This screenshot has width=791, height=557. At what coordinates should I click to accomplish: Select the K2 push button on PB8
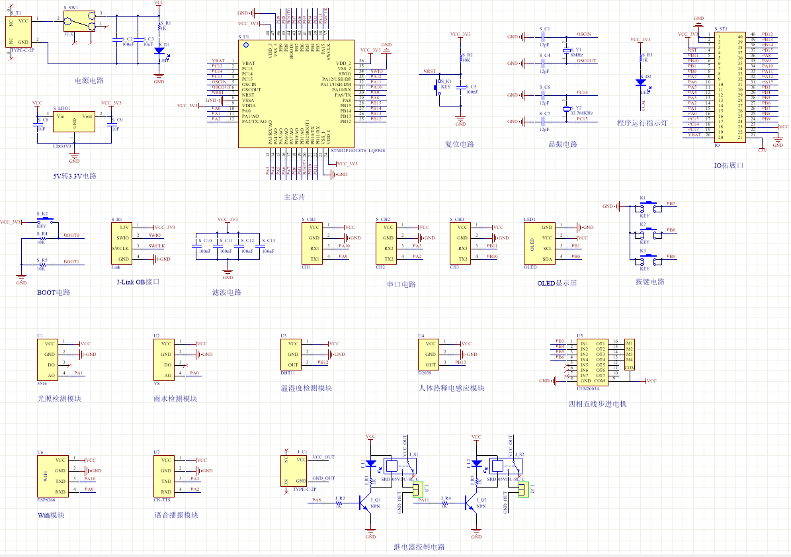[649, 233]
